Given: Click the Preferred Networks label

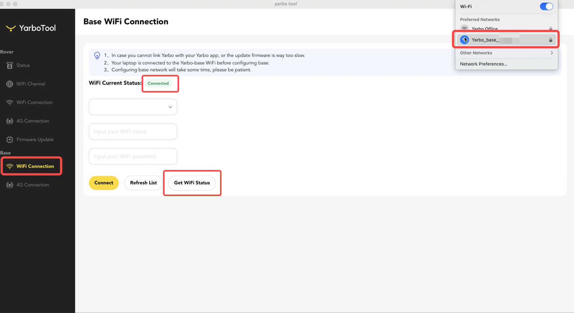Looking at the screenshot, I should click(480, 20).
